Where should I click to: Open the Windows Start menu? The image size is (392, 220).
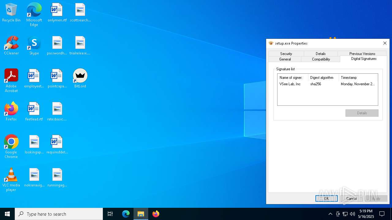7,214
